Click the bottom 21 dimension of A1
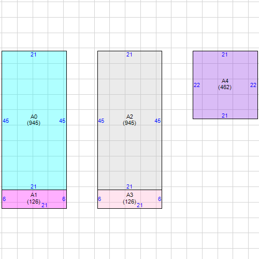Image resolution: width=259 pixels, height=259 pixels. (45, 205)
